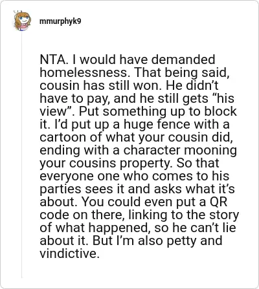Visit the mmurphyk9 user profile

pyautogui.click(x=60, y=21)
